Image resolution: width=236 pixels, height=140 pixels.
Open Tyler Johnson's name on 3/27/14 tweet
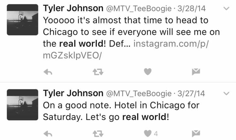click(x=73, y=93)
